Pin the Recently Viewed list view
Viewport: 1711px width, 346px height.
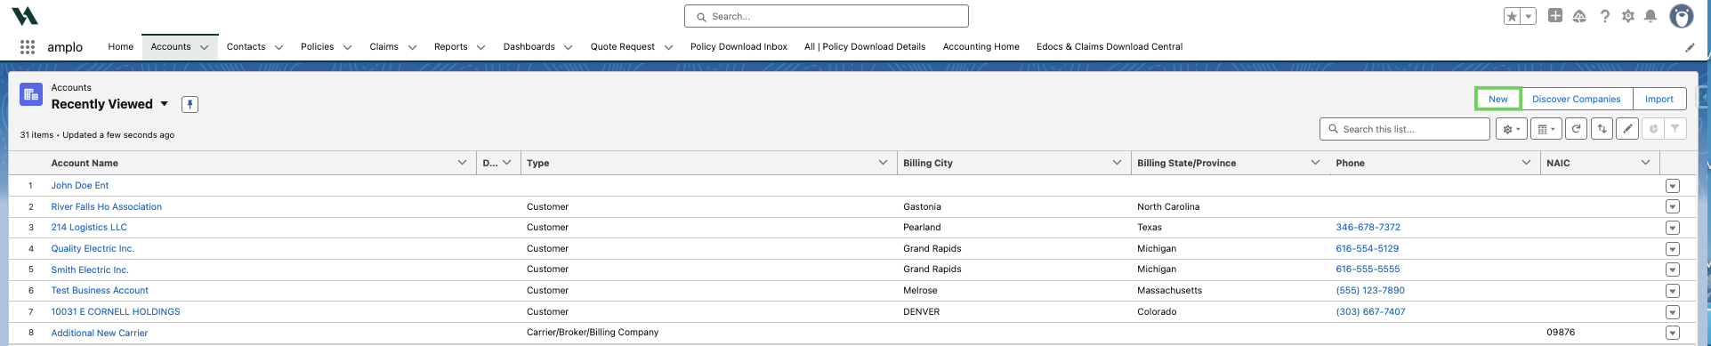coord(190,105)
